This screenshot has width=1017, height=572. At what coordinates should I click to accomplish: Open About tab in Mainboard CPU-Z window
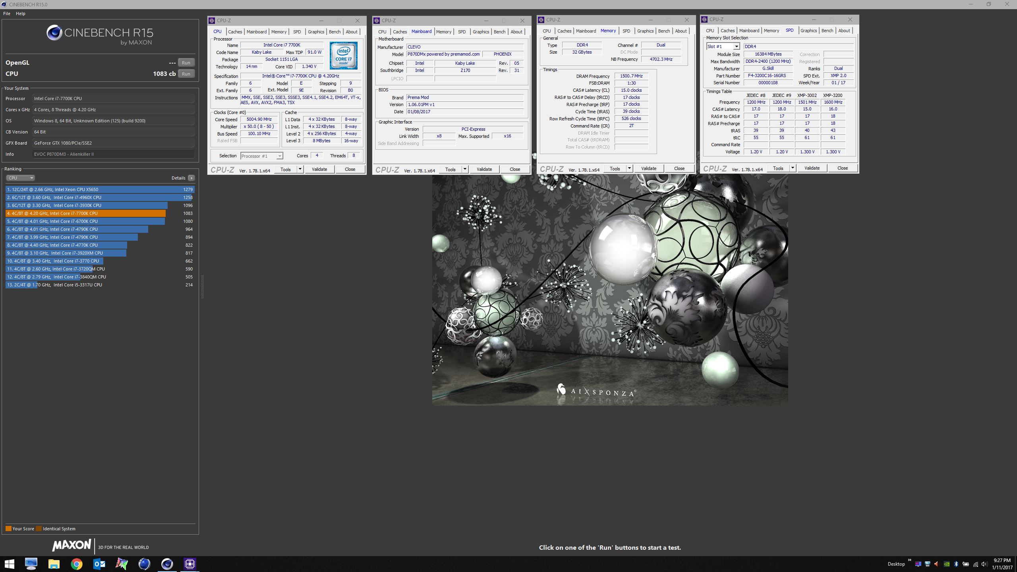point(516,32)
